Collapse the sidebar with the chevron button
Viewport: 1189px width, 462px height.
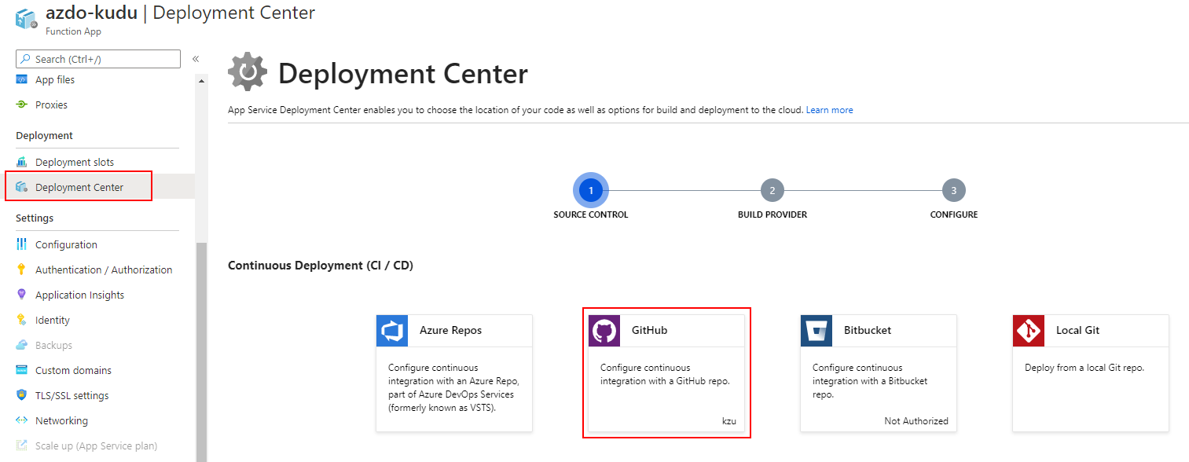[x=196, y=59]
